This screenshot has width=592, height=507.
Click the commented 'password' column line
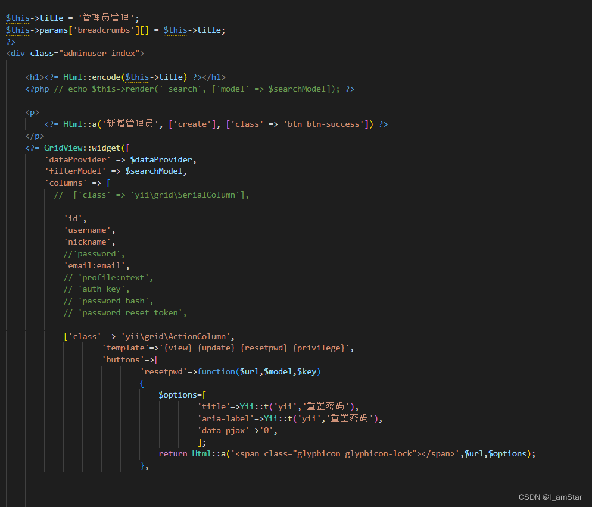[x=94, y=254]
